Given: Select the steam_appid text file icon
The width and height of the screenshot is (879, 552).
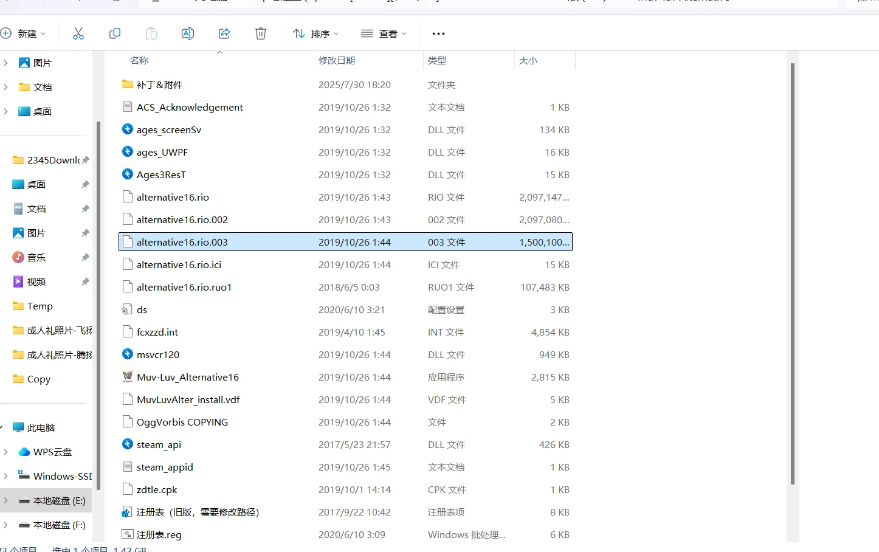Looking at the screenshot, I should pyautogui.click(x=128, y=467).
